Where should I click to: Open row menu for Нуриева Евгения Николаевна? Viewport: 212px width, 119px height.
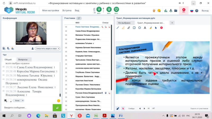coord(66,48)
